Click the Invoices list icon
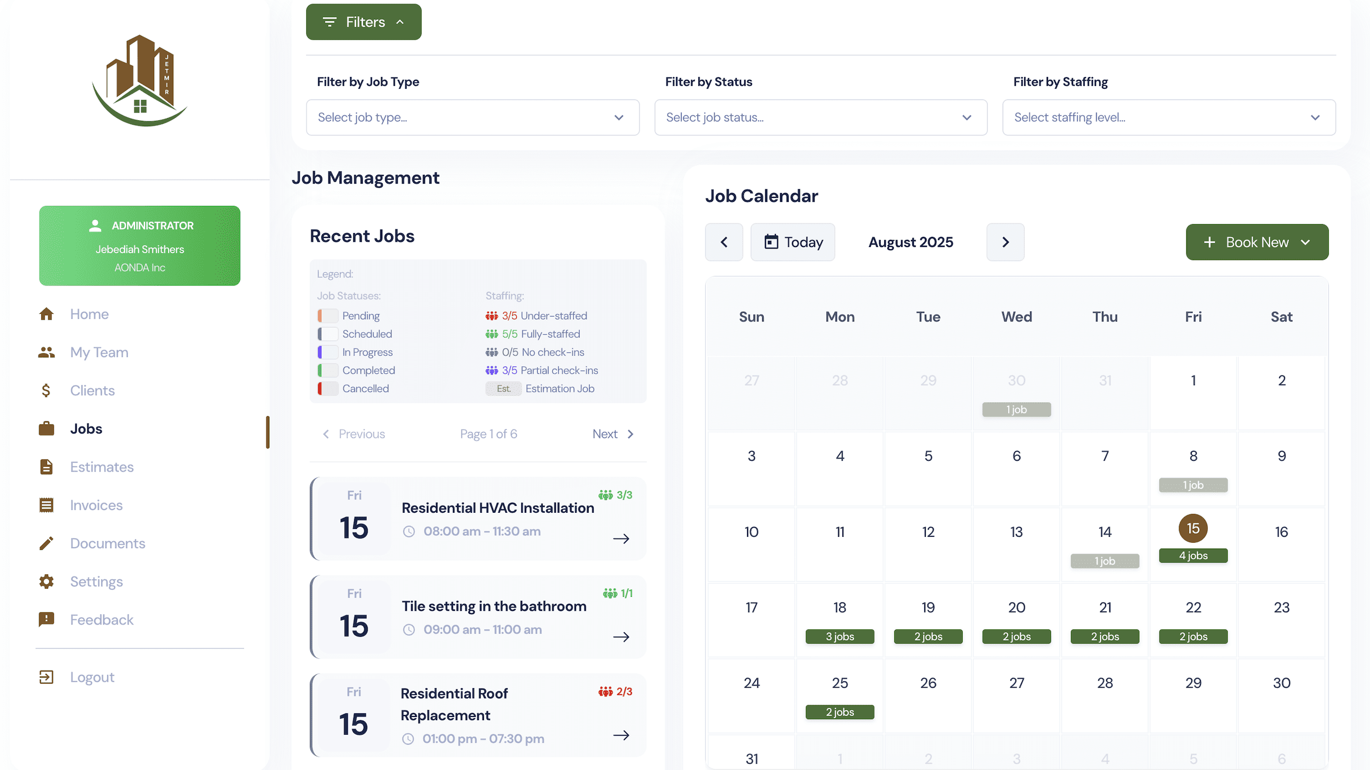1370x770 pixels. click(47, 505)
